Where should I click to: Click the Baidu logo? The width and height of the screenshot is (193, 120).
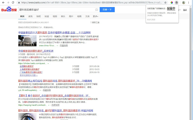(9, 9)
